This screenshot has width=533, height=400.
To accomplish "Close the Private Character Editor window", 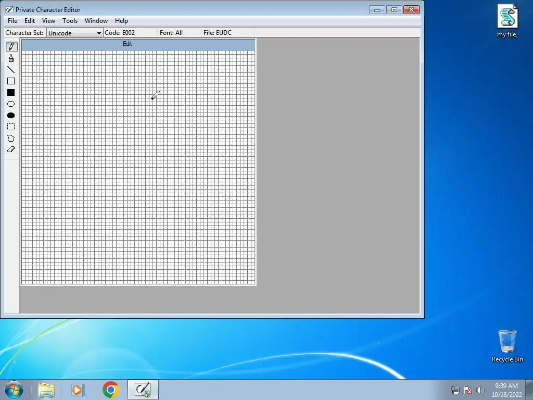I will (411, 10).
